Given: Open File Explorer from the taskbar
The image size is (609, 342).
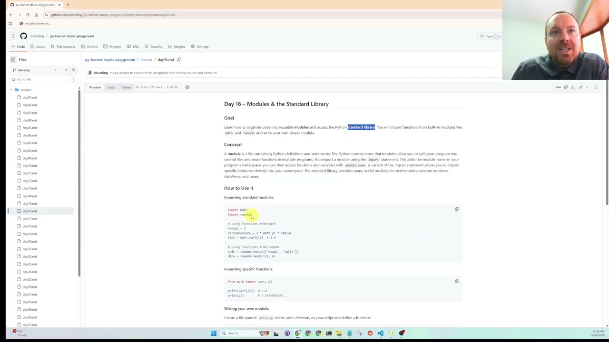Looking at the screenshot, I should (x=339, y=333).
